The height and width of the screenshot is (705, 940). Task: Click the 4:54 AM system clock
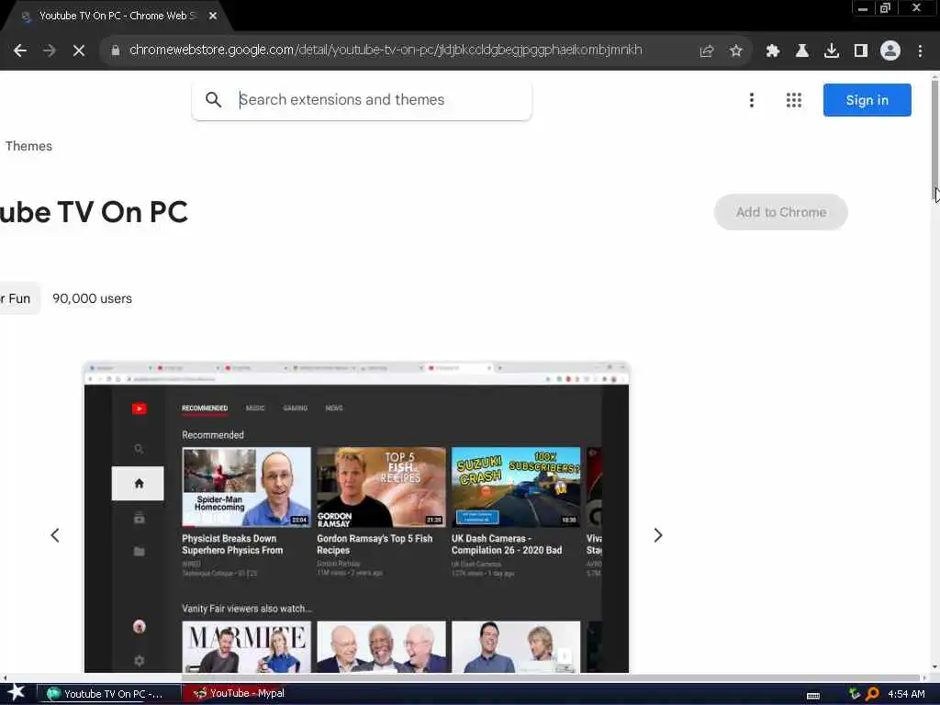pyautogui.click(x=906, y=694)
